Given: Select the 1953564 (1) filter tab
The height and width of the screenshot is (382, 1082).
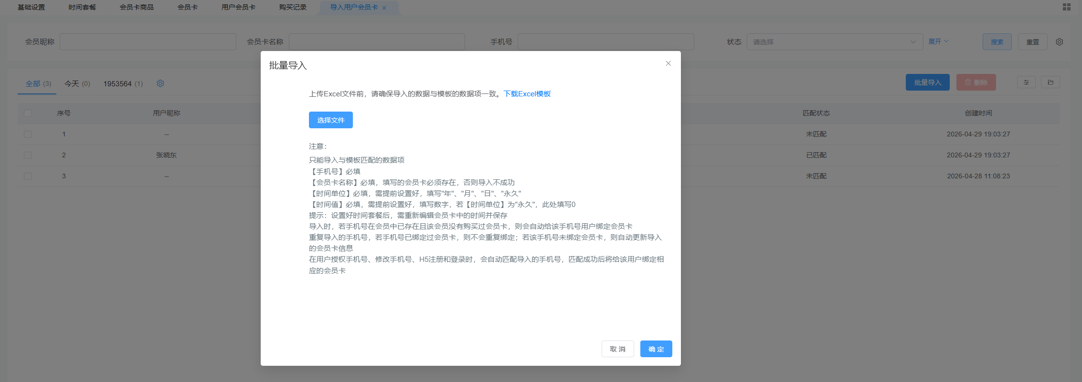Looking at the screenshot, I should [x=123, y=83].
